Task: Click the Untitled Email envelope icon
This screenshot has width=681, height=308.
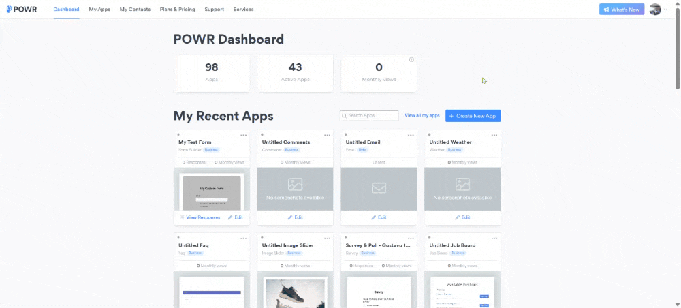Action: coord(379,187)
